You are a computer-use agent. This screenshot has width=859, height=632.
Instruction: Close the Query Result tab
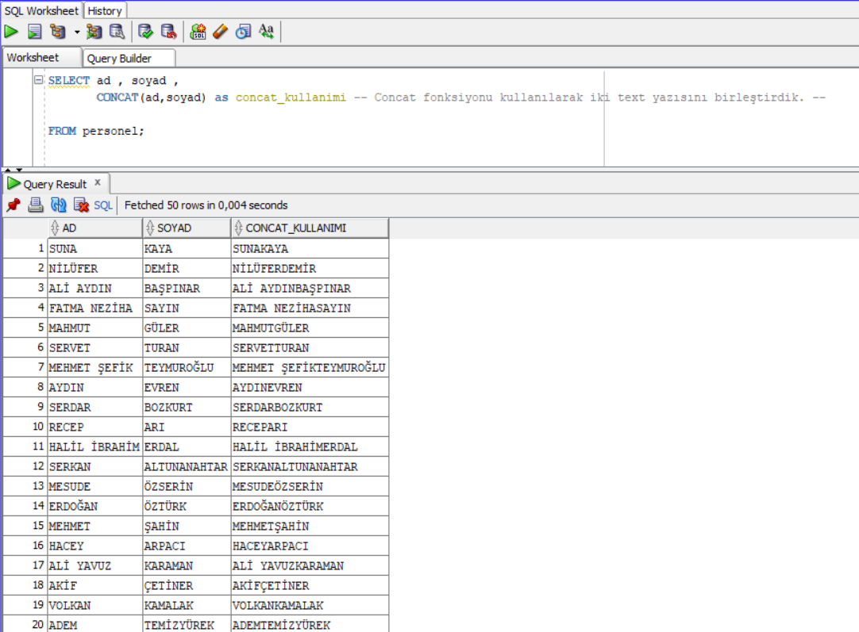(96, 182)
